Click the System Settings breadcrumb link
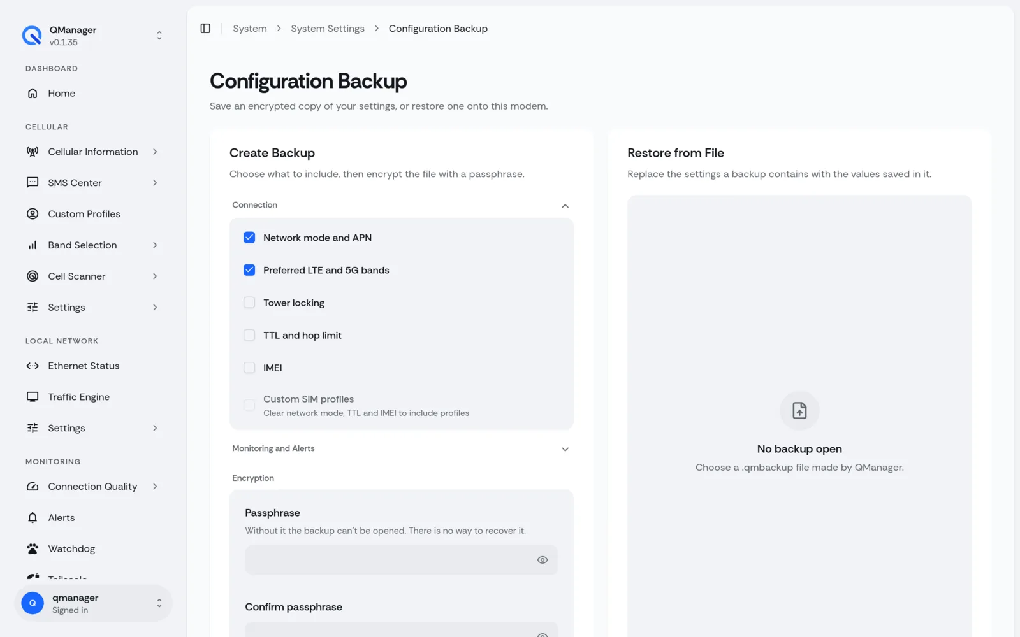This screenshot has height=637, width=1020. click(x=328, y=29)
